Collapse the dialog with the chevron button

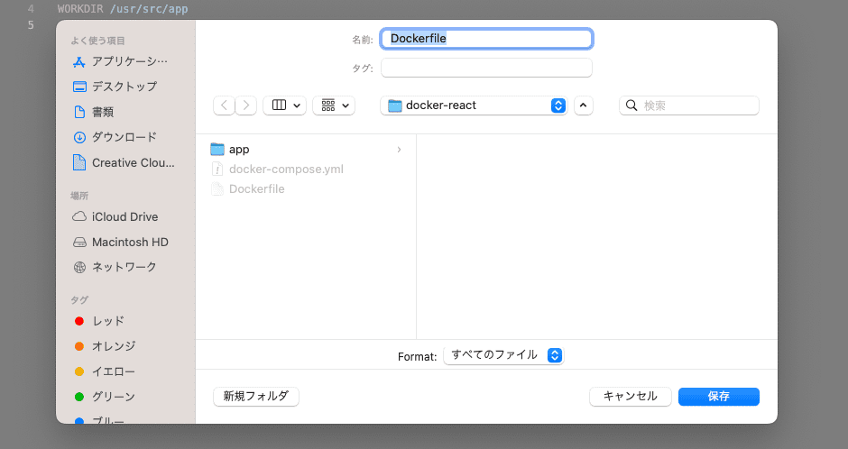point(584,105)
